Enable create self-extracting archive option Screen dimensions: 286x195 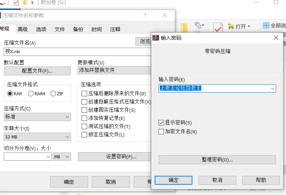pyautogui.click(x=84, y=102)
